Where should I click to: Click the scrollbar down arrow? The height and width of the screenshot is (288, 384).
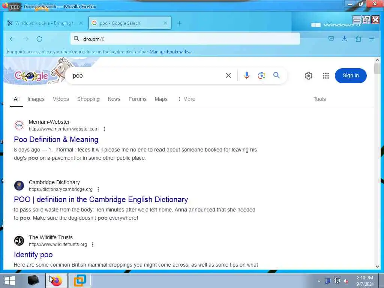click(377, 266)
